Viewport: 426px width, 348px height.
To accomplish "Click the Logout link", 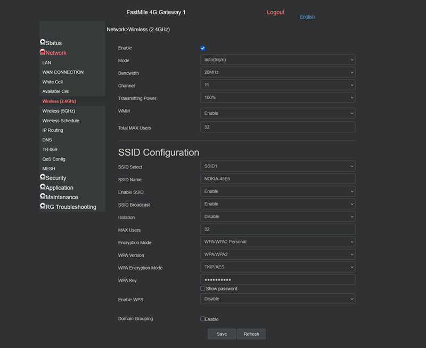I will tap(275, 12).
